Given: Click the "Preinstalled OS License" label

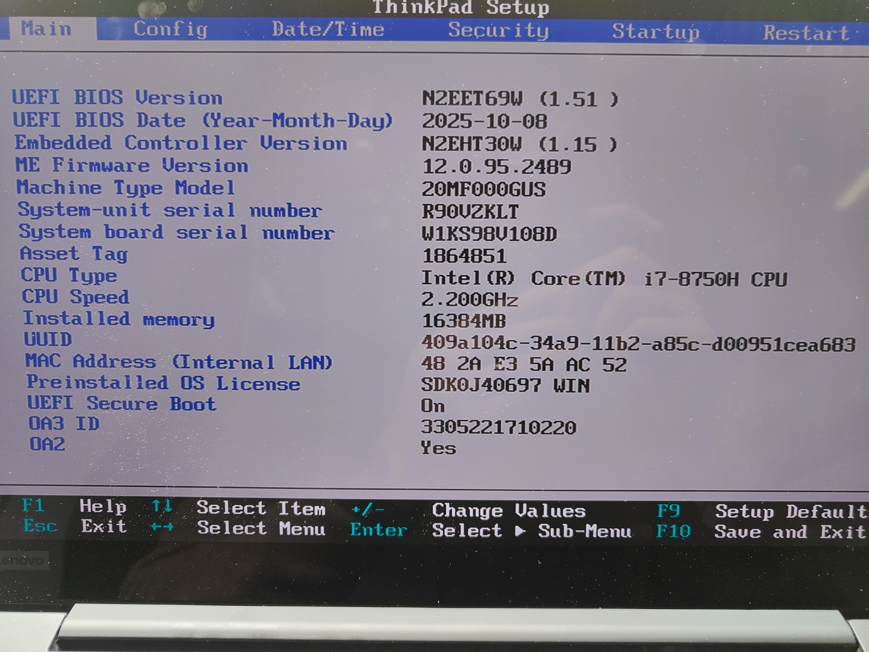Looking at the screenshot, I should pyautogui.click(x=163, y=383).
